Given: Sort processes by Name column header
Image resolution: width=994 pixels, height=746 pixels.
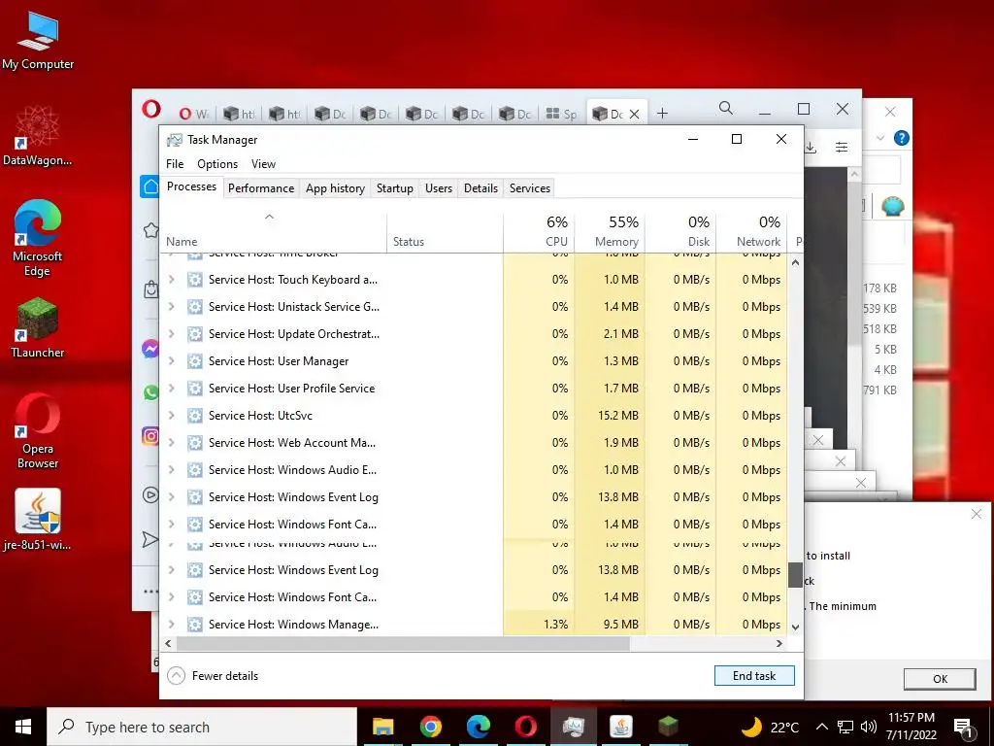Looking at the screenshot, I should (x=273, y=232).
